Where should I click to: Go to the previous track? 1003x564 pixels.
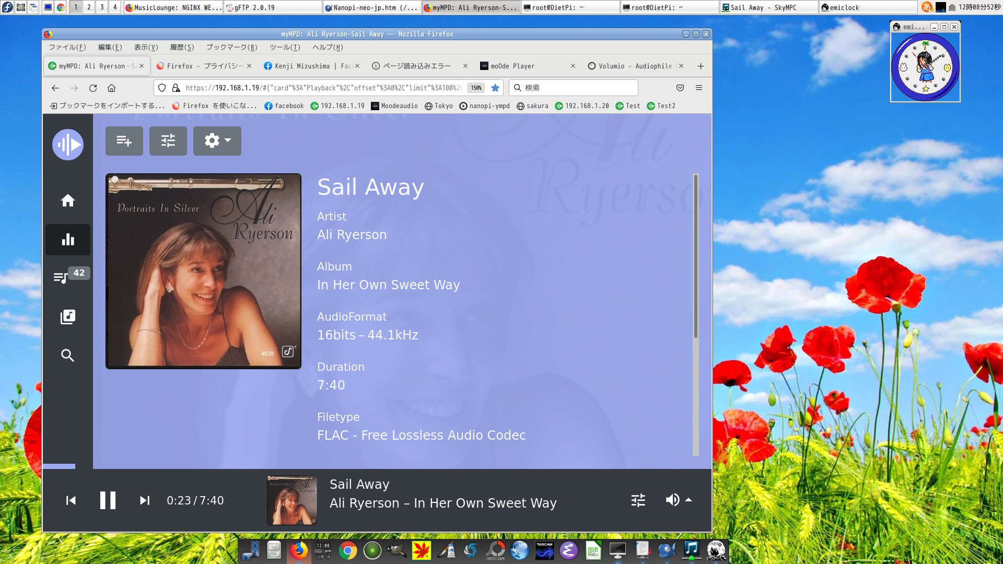71,500
